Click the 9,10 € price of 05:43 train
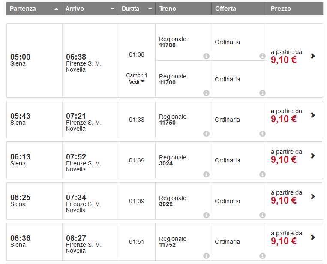This screenshot has height=264, width=327. click(284, 119)
